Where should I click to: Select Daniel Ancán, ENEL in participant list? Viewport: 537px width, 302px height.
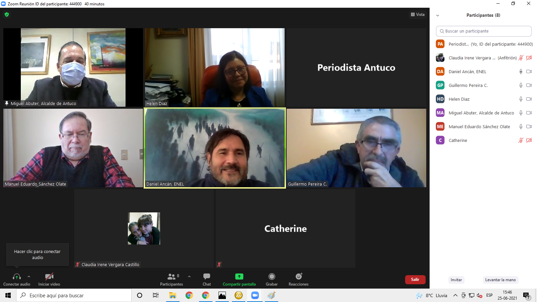pyautogui.click(x=484, y=71)
